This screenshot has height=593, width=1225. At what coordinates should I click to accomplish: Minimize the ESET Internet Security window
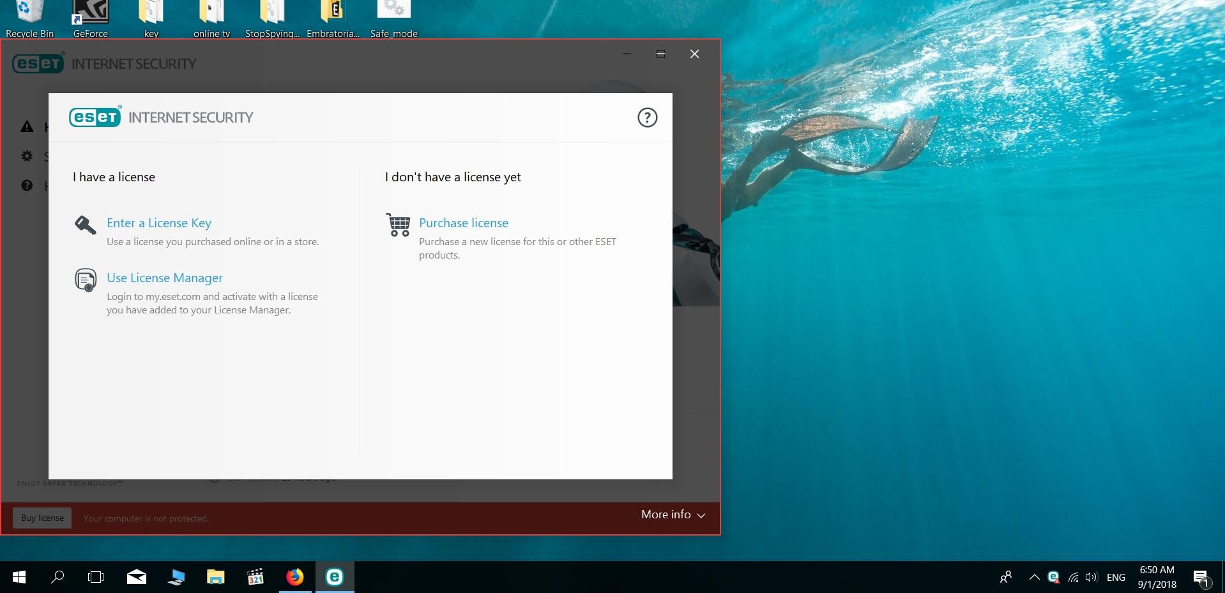[x=627, y=54]
